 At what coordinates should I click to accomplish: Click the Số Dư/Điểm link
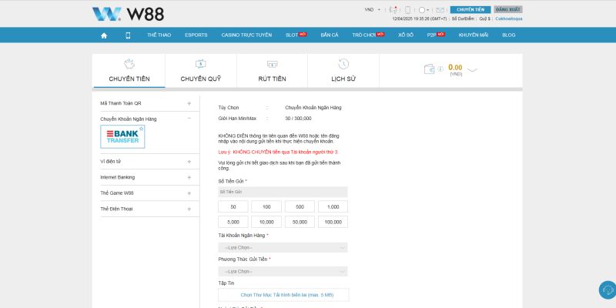pyautogui.click(x=463, y=18)
